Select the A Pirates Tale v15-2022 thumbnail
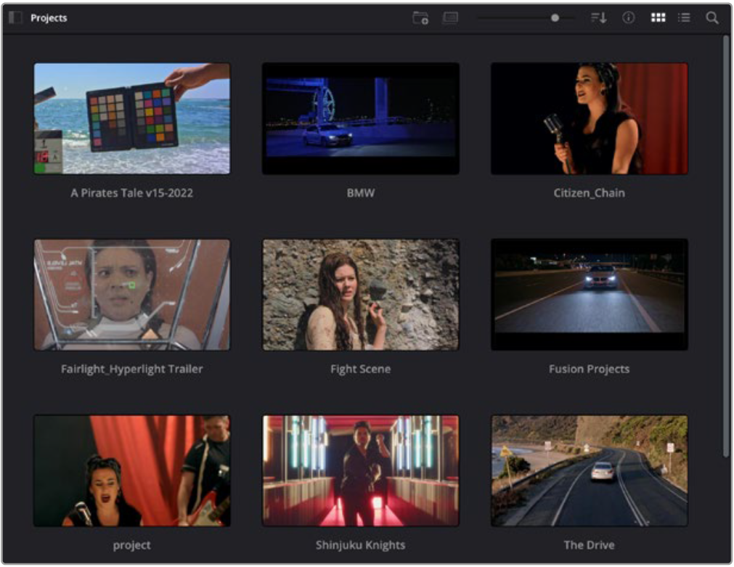 (132, 118)
